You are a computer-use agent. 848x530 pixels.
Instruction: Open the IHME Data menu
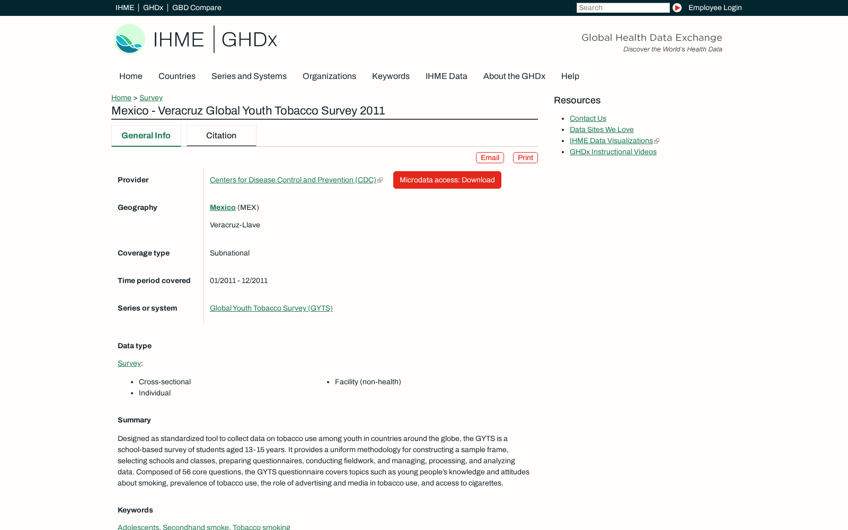[x=446, y=76]
